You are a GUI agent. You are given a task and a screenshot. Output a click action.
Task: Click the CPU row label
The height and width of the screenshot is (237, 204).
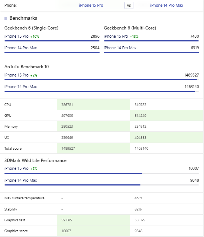(x=8, y=105)
